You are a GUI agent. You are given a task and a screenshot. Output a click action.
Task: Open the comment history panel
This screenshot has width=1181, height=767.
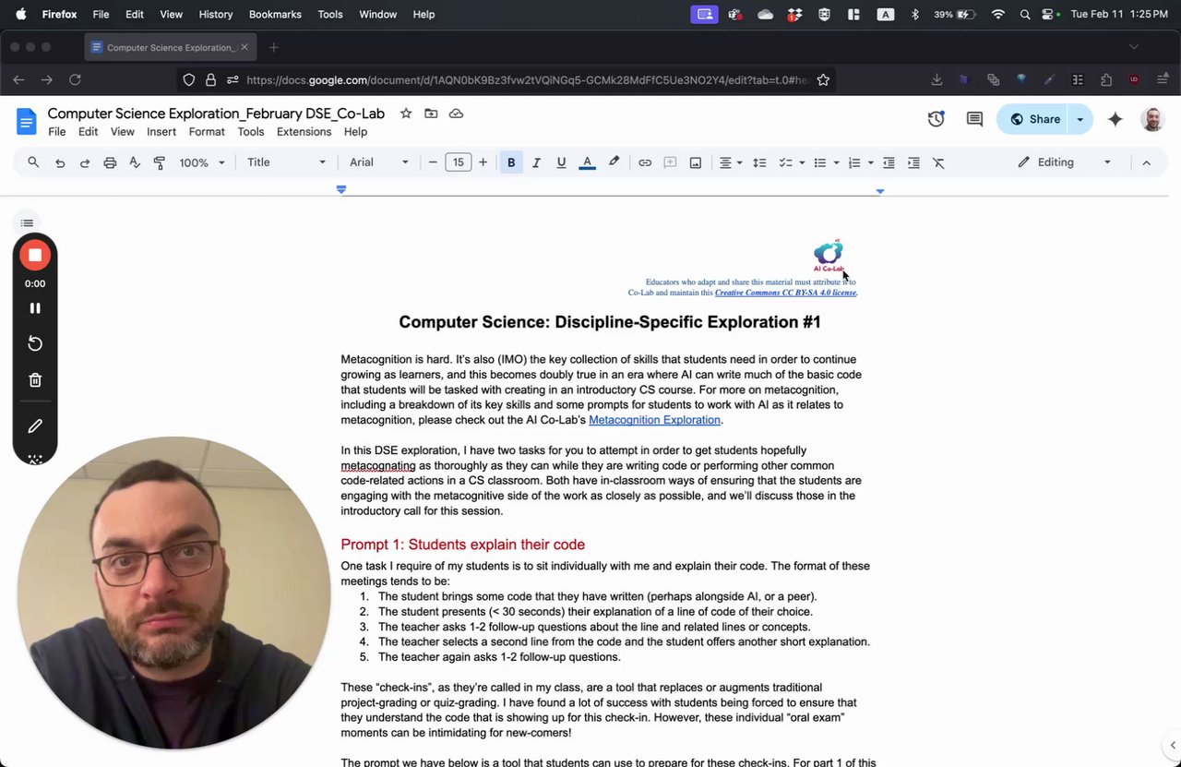tap(974, 119)
